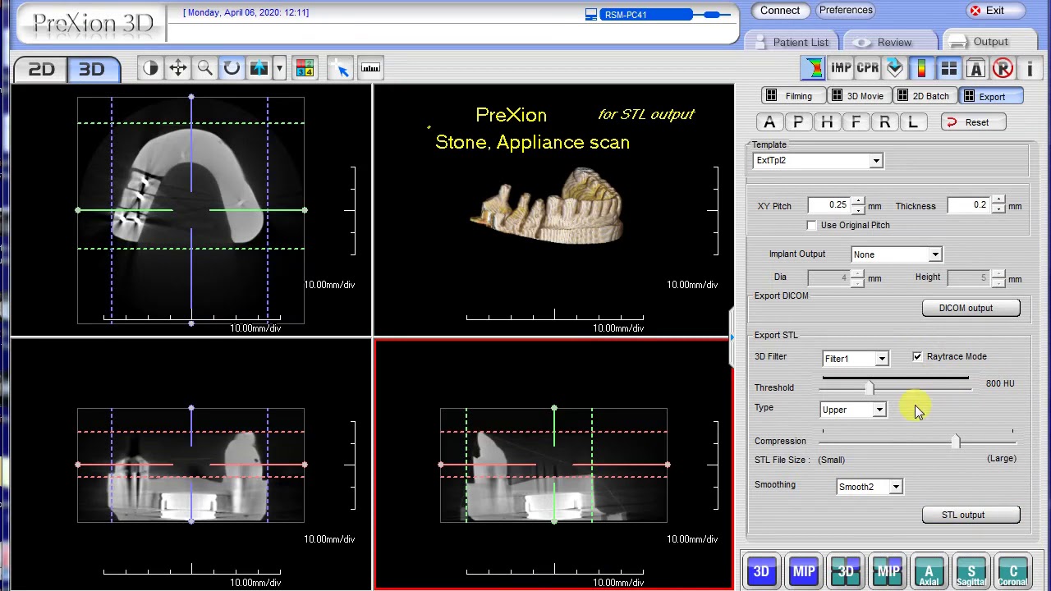Toggle the four-pane grid layout icon
Screen dimensions: 1051x591
pyautogui.click(x=948, y=68)
